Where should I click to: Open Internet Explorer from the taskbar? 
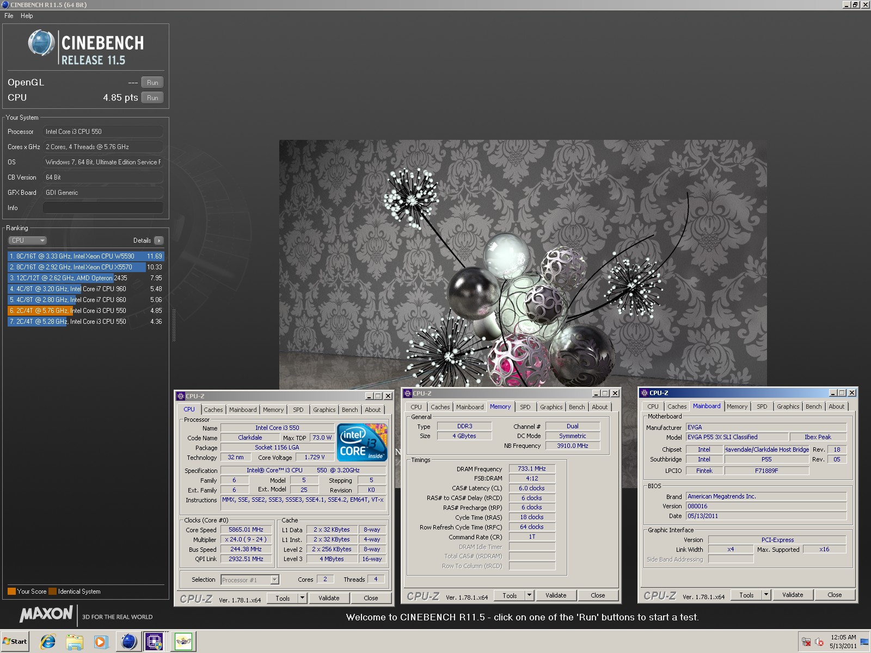pyautogui.click(x=48, y=642)
